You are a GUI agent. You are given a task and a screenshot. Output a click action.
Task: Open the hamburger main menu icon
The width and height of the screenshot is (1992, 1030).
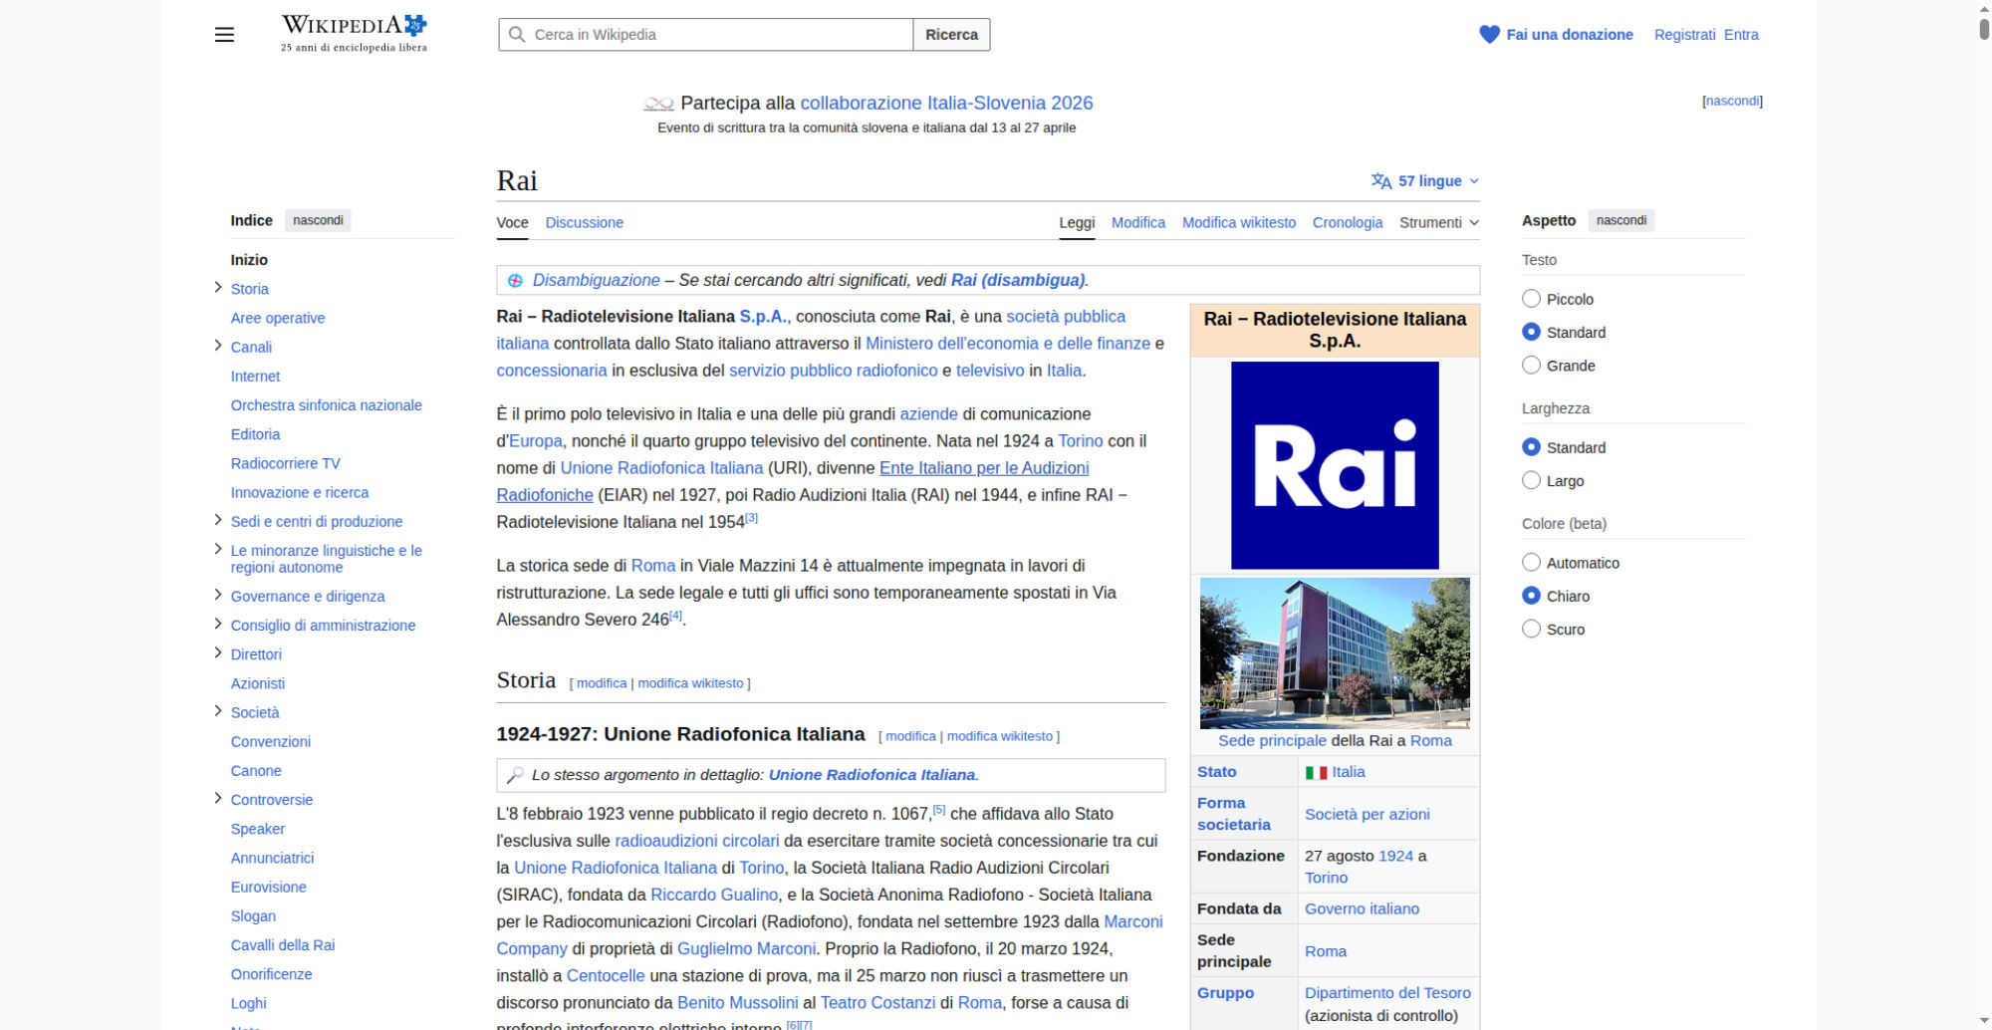point(224,35)
